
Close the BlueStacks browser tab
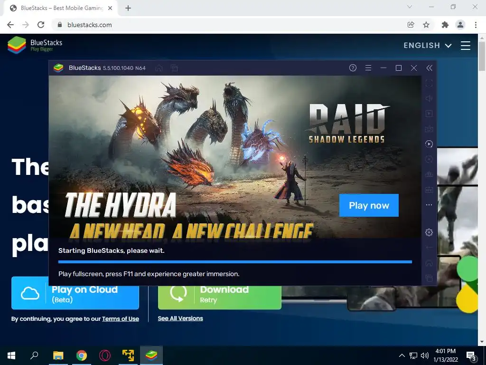click(x=110, y=8)
